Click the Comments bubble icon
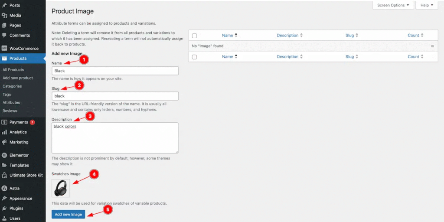This screenshot has width=444, height=222. (x=4, y=36)
